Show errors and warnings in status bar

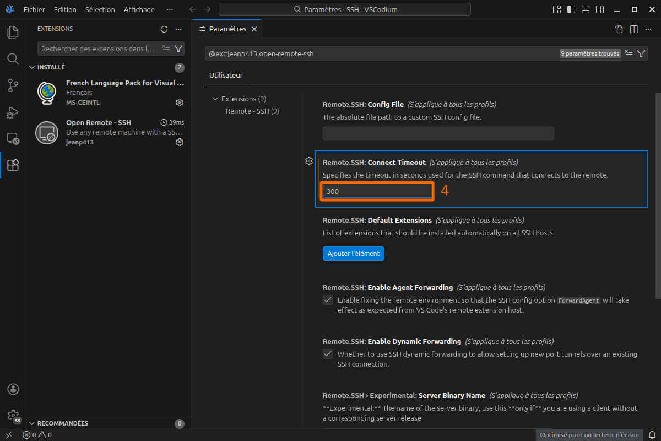(x=37, y=435)
